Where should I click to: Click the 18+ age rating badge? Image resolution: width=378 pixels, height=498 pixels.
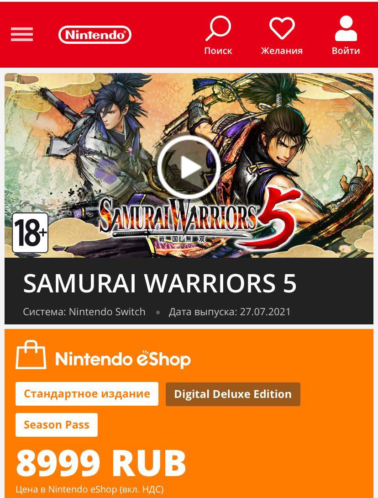[30, 233]
